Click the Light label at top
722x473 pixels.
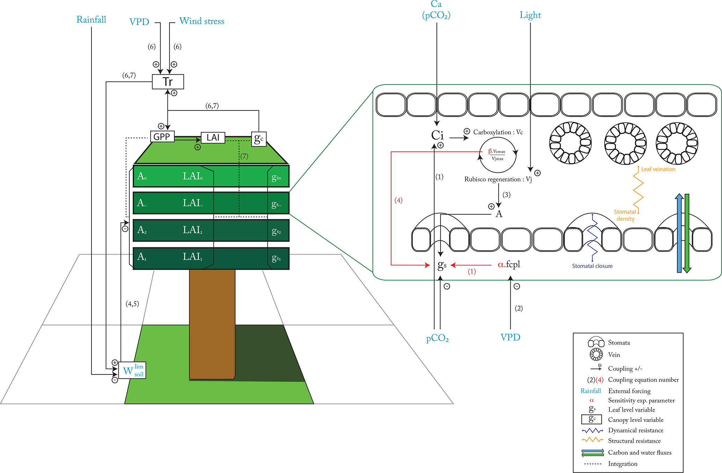tap(530, 15)
